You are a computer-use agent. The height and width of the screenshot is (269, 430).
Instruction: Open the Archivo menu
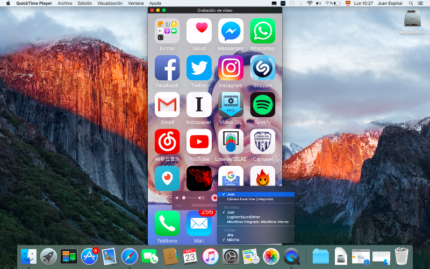point(64,3)
